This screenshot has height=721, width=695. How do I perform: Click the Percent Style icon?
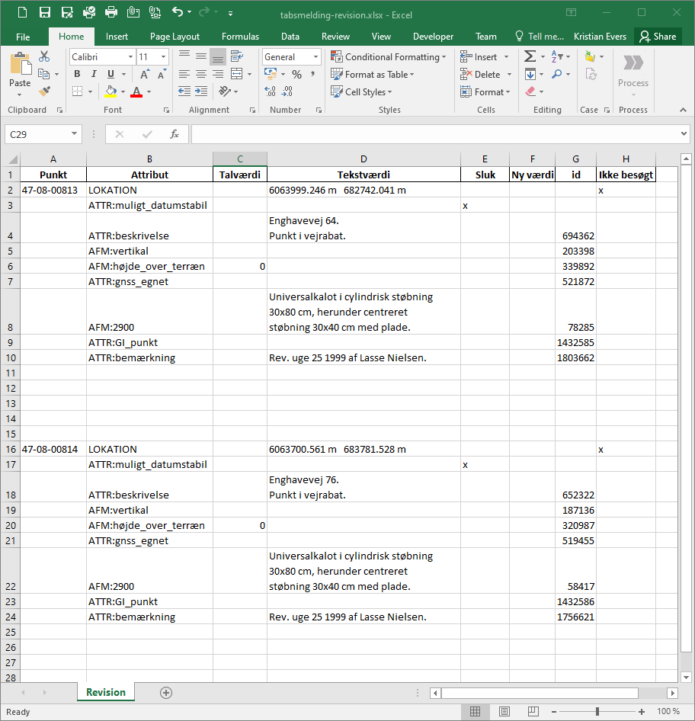tap(297, 74)
